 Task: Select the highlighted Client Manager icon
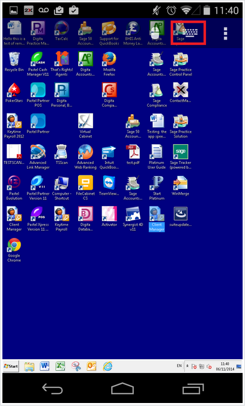[x=157, y=219]
